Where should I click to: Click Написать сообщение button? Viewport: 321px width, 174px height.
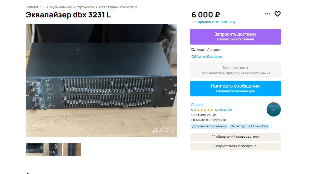tap(235, 88)
